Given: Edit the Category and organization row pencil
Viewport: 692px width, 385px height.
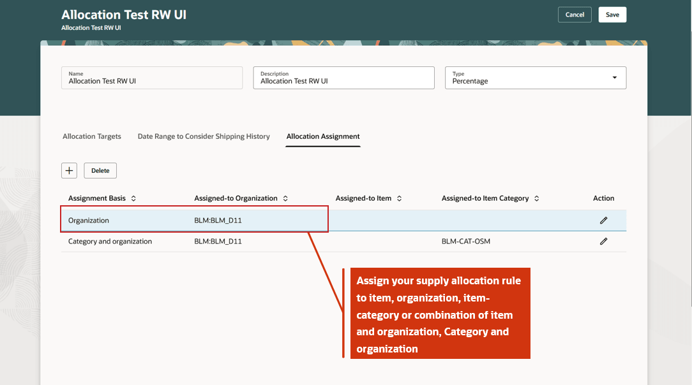Looking at the screenshot, I should click(x=603, y=242).
